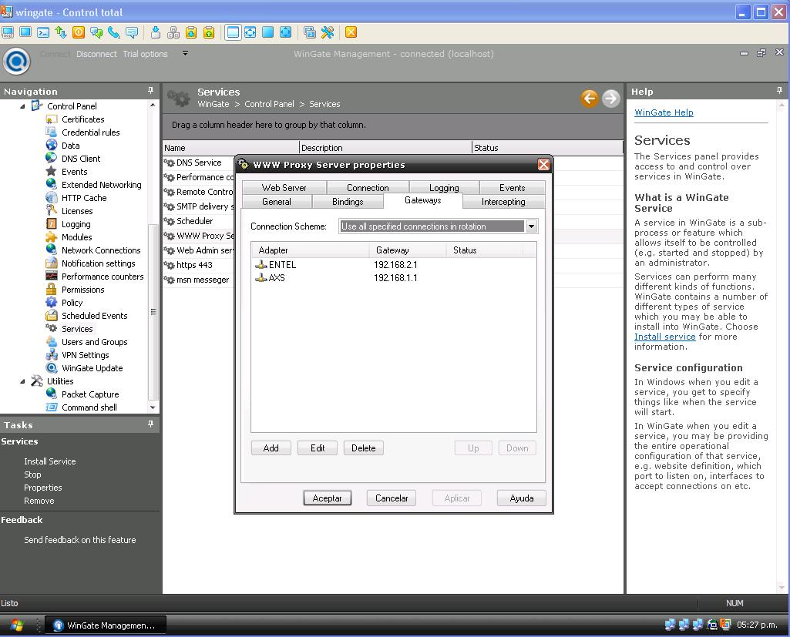Click the Delete gateway button
Screen dimensions: 790x637
coord(364,448)
